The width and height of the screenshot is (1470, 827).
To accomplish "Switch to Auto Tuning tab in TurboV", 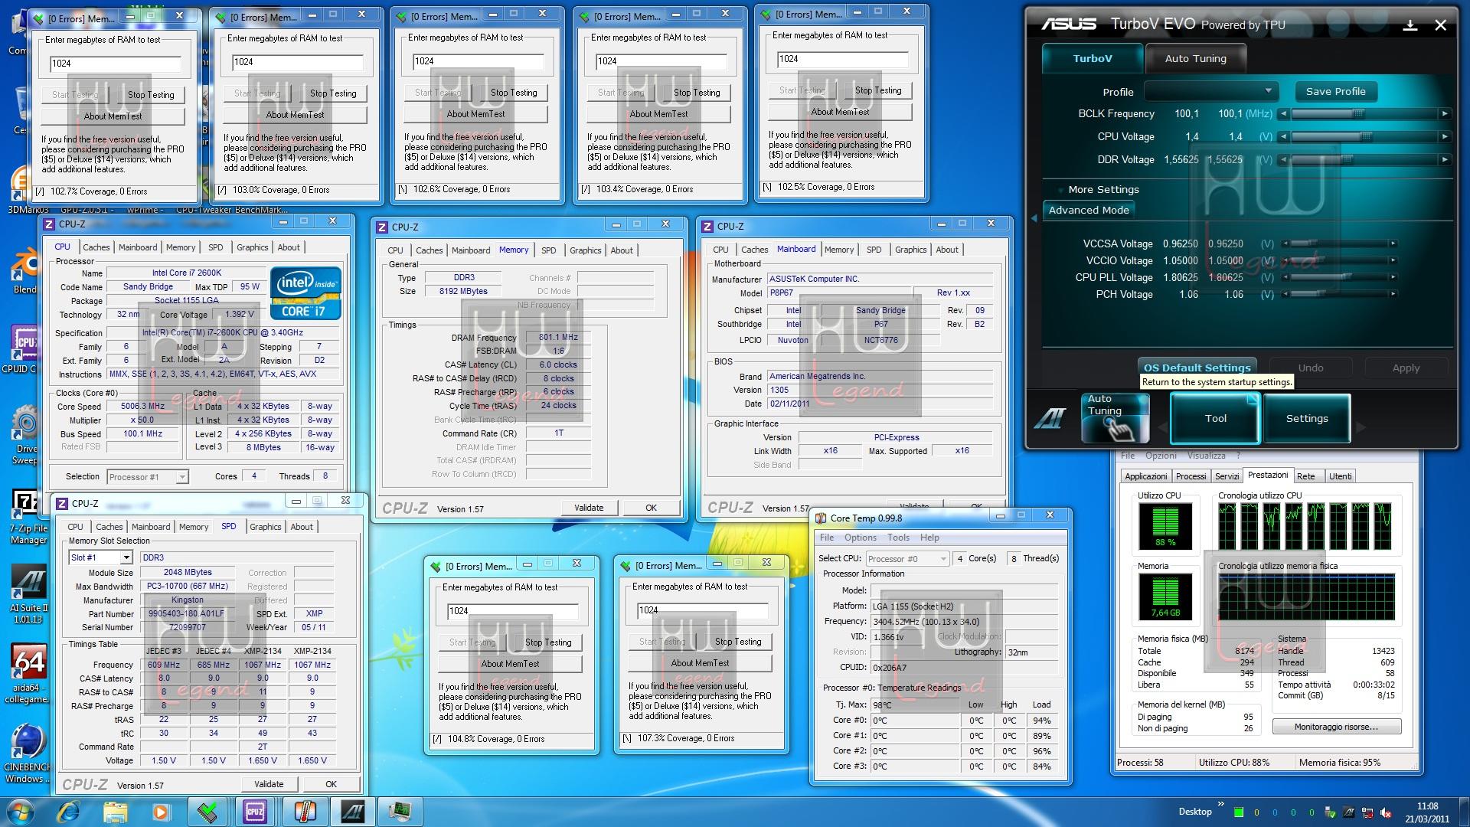I will coord(1195,58).
